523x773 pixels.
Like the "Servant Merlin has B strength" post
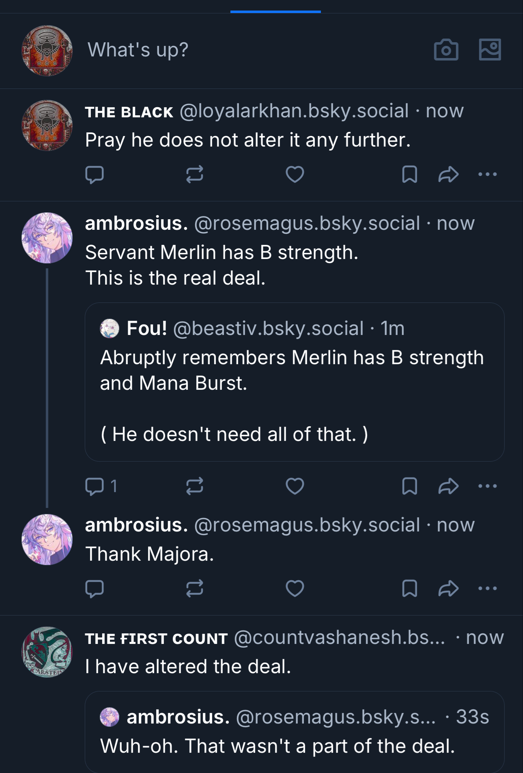click(x=295, y=486)
